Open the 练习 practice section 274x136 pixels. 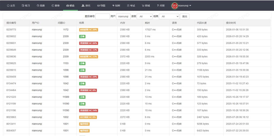[26, 5]
